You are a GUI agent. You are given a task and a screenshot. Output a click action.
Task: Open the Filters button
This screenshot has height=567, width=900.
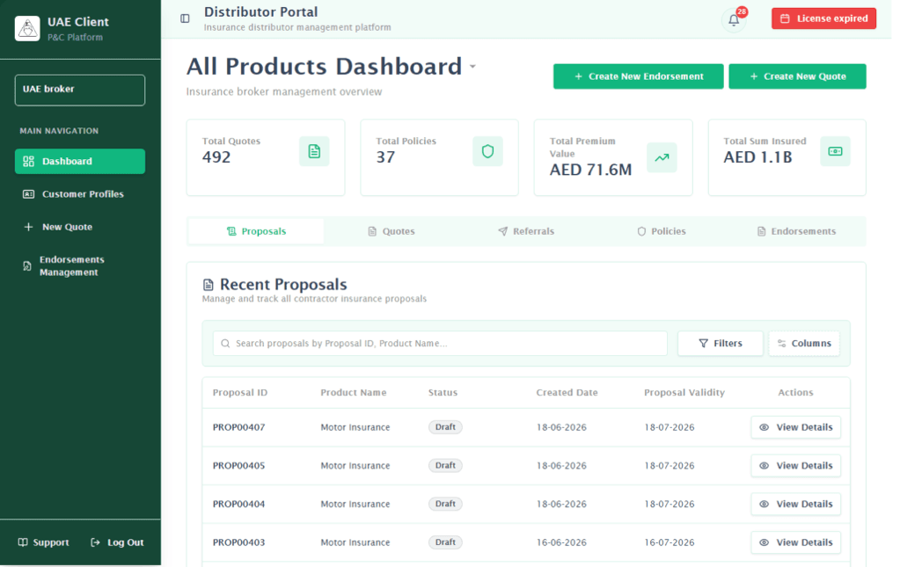click(721, 344)
